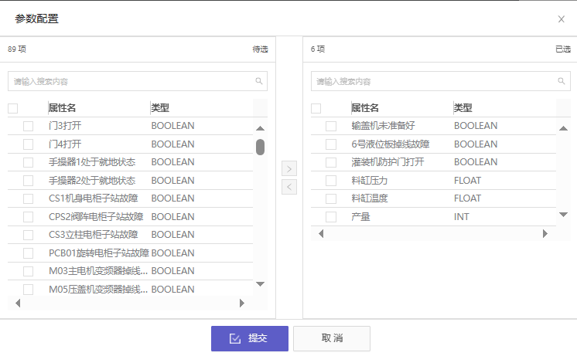Click left list scroll-up arrow
577x356 pixels.
tap(260, 128)
